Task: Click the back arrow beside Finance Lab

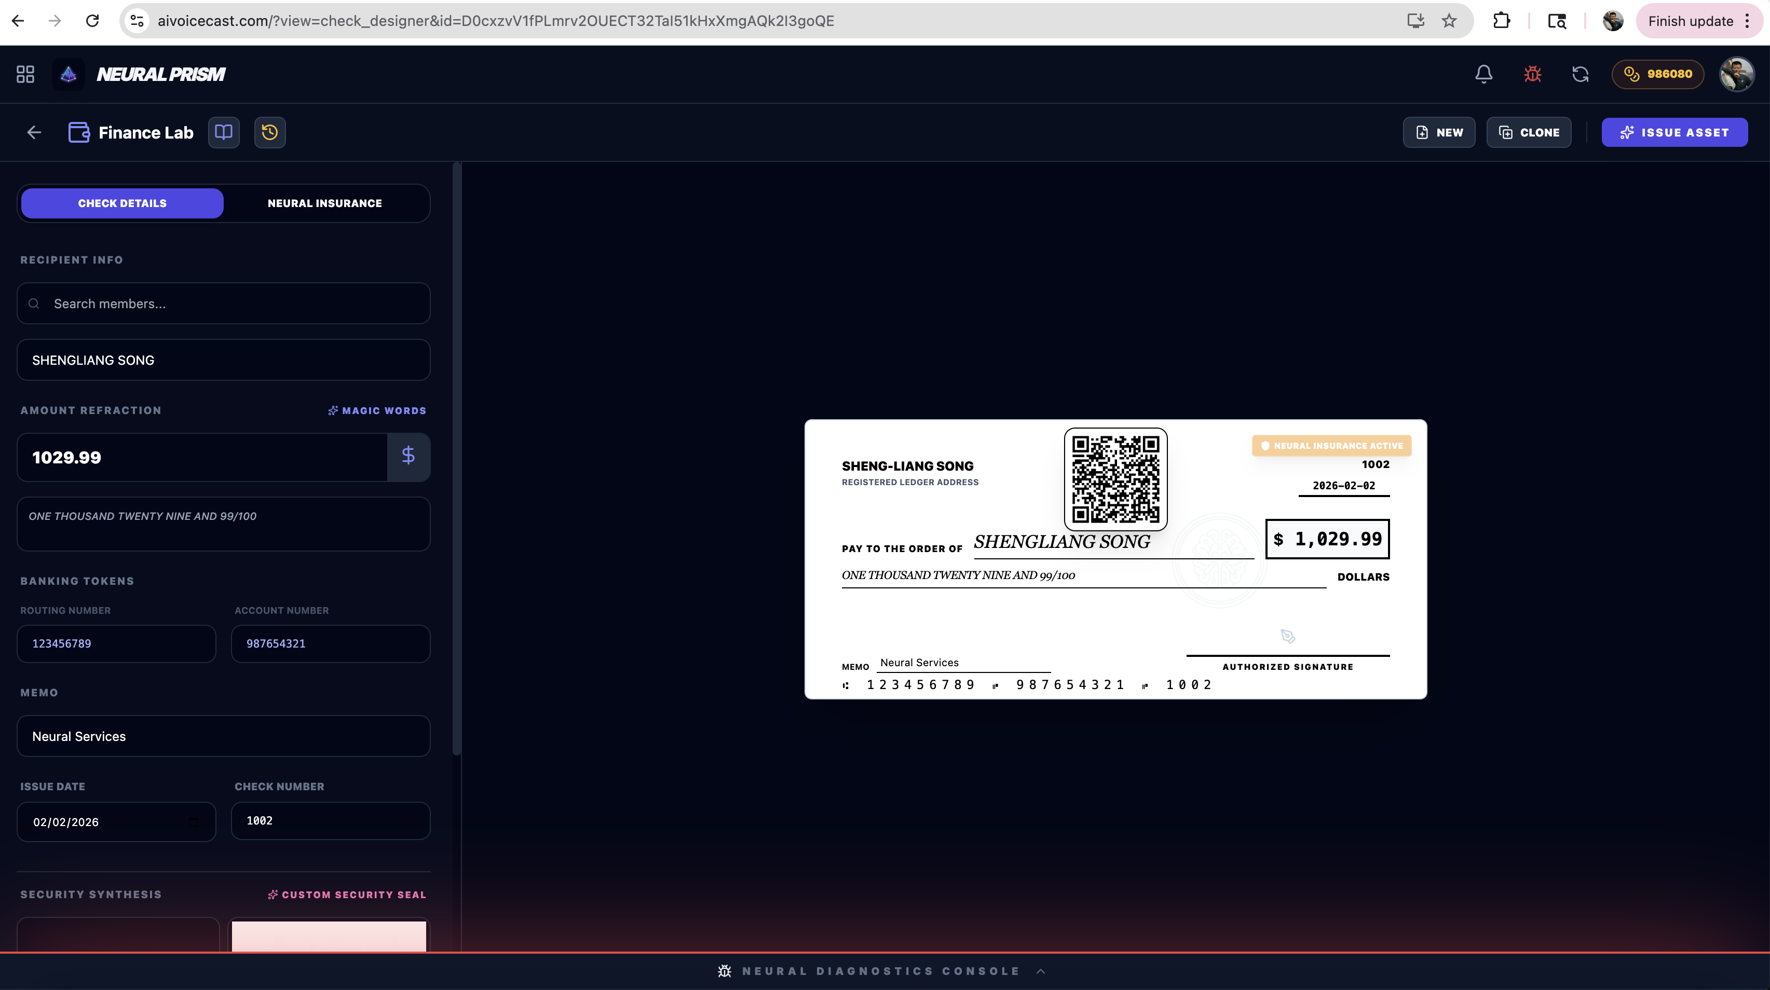Action: pos(34,133)
